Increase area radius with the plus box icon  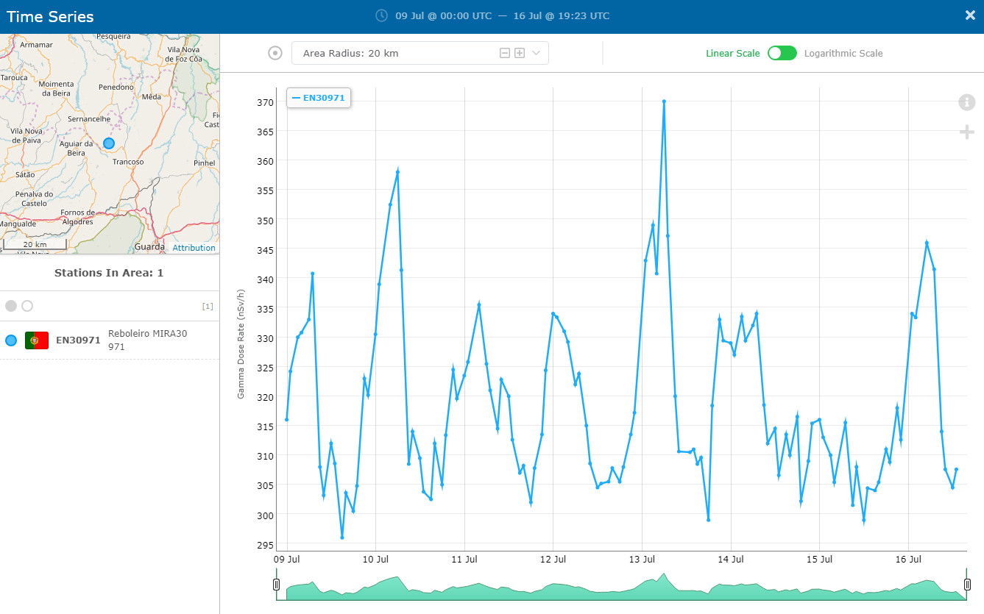click(x=520, y=53)
